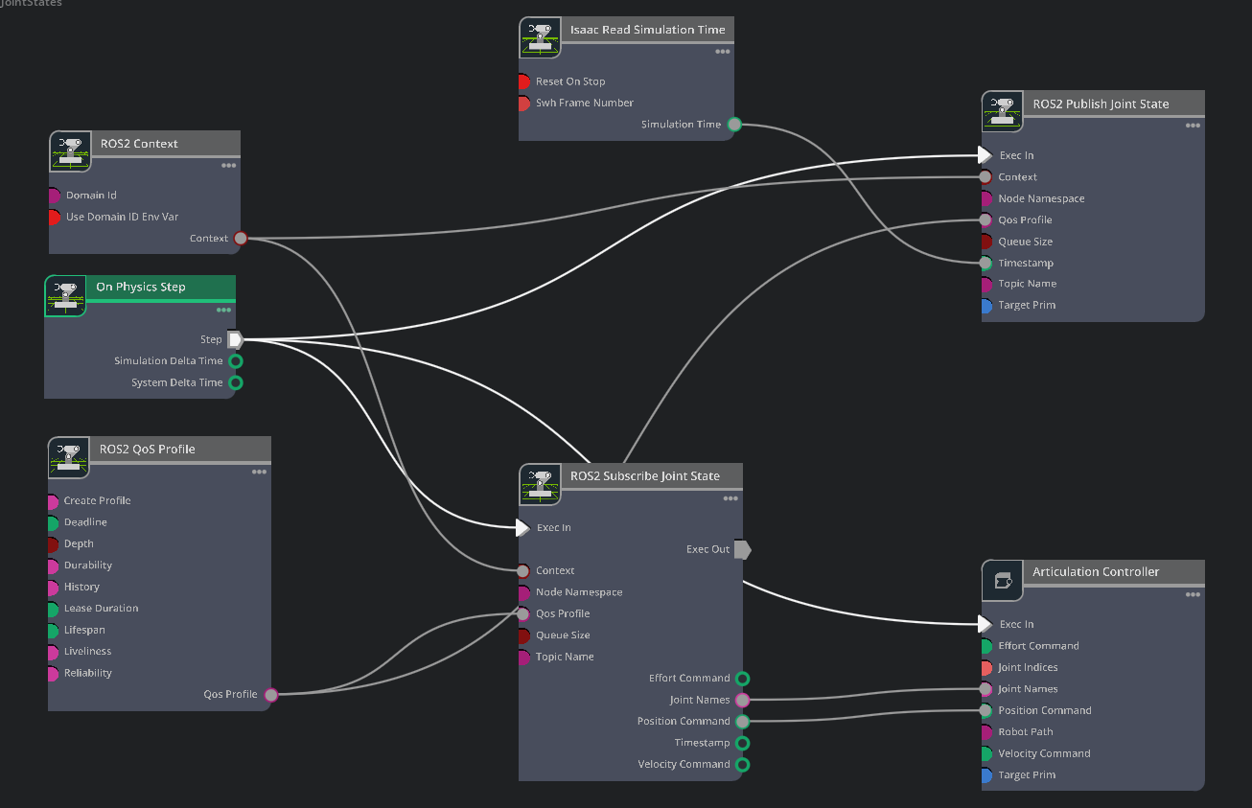Click the Step execution output port
1252x808 pixels.
[235, 339]
